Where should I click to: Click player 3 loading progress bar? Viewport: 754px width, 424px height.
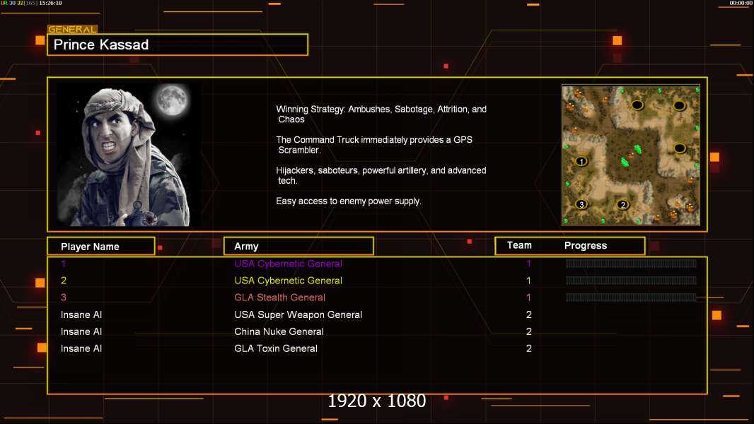click(x=631, y=298)
